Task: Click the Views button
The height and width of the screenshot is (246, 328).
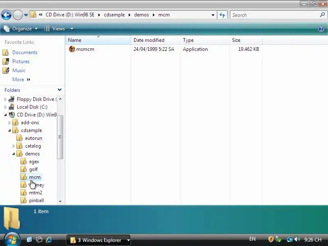Action: (55, 29)
